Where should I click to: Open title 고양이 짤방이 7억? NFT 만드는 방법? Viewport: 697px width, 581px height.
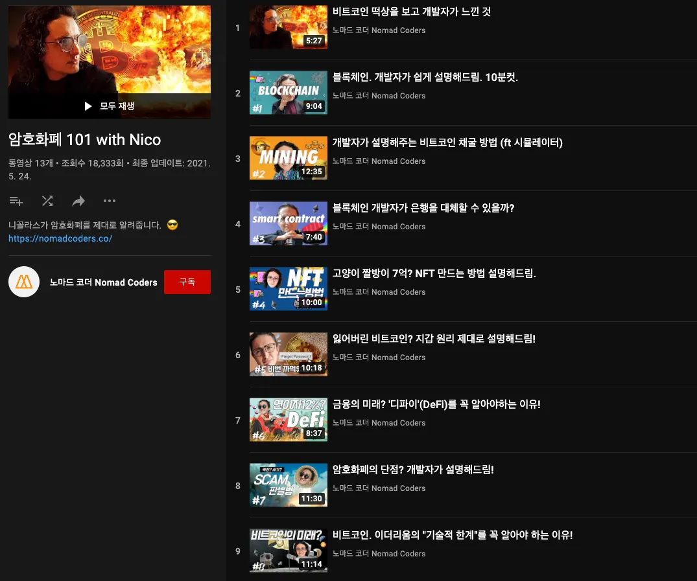(x=434, y=273)
